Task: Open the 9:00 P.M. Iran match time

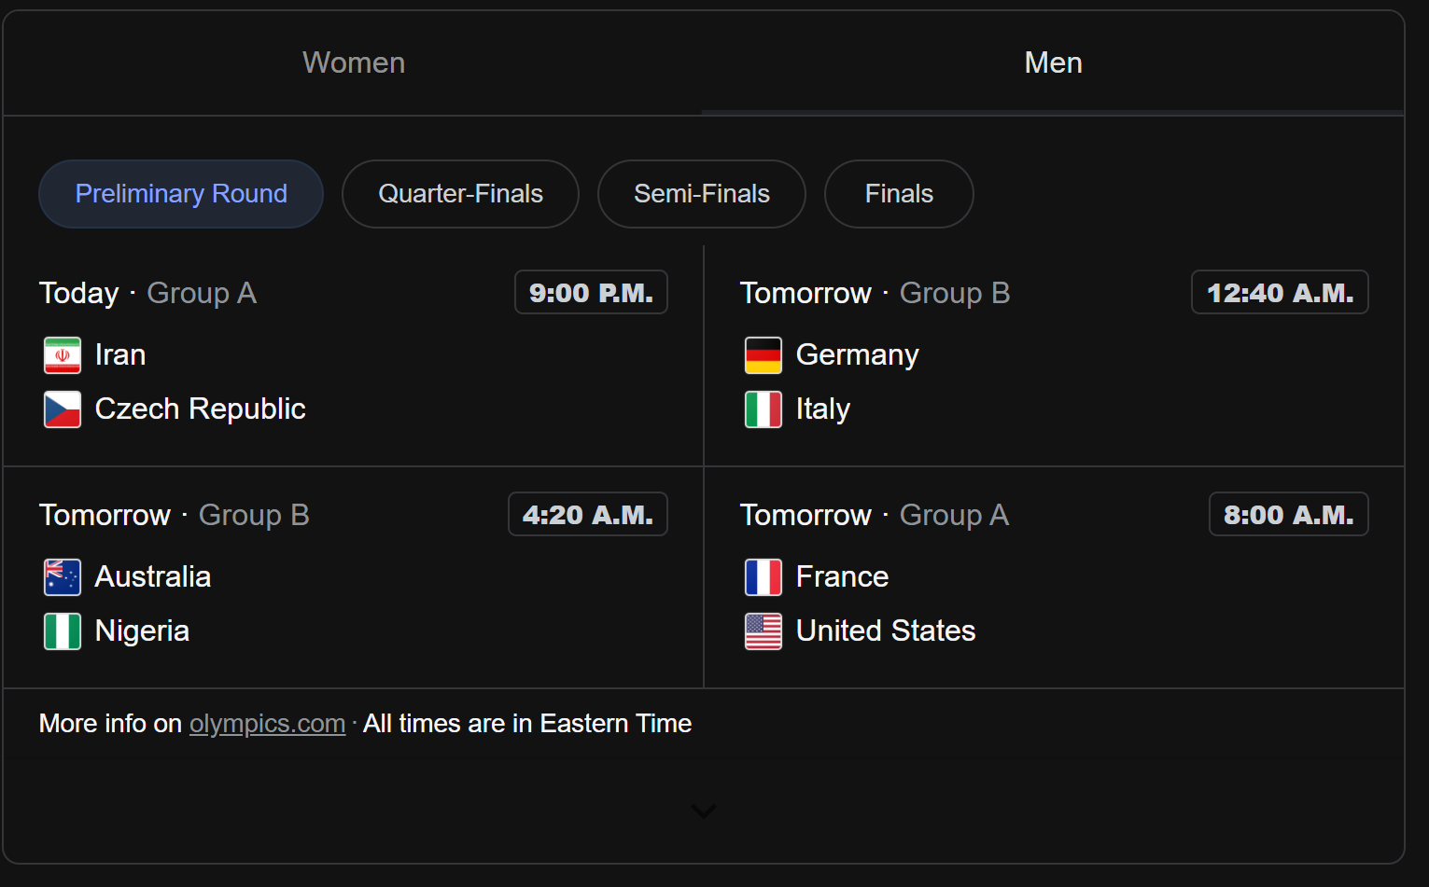Action: coord(591,293)
